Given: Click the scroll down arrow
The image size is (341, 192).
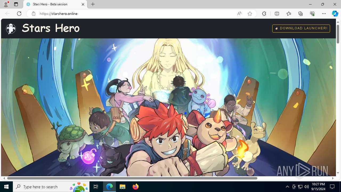Looking at the screenshot, I should 338,173.
